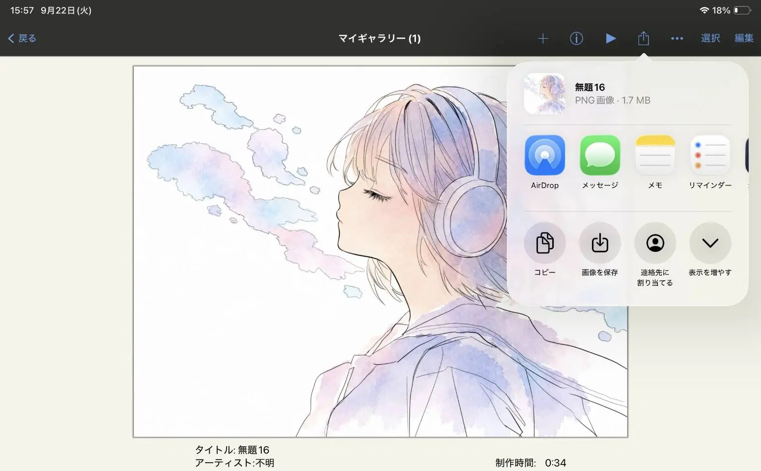
Task: Tap the コピー action icon
Action: (545, 243)
